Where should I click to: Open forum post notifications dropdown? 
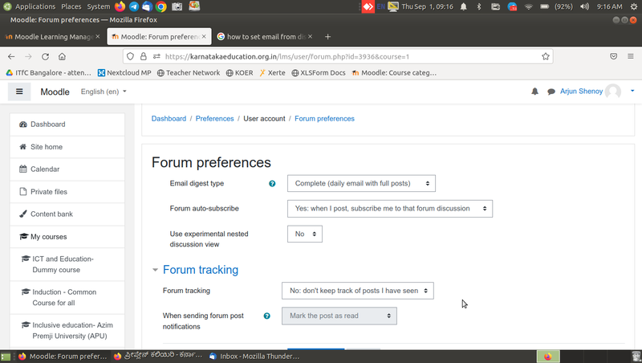pyautogui.click(x=339, y=316)
